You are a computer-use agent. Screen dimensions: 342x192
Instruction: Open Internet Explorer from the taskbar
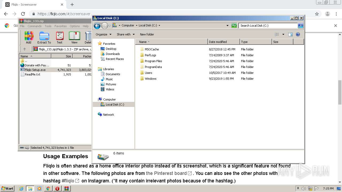click(21, 189)
